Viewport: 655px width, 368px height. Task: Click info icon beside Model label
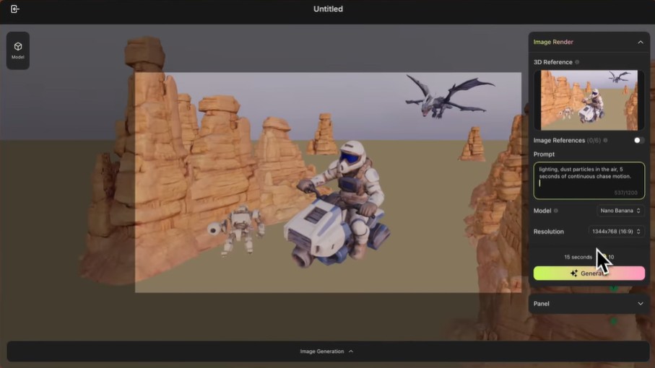557,211
